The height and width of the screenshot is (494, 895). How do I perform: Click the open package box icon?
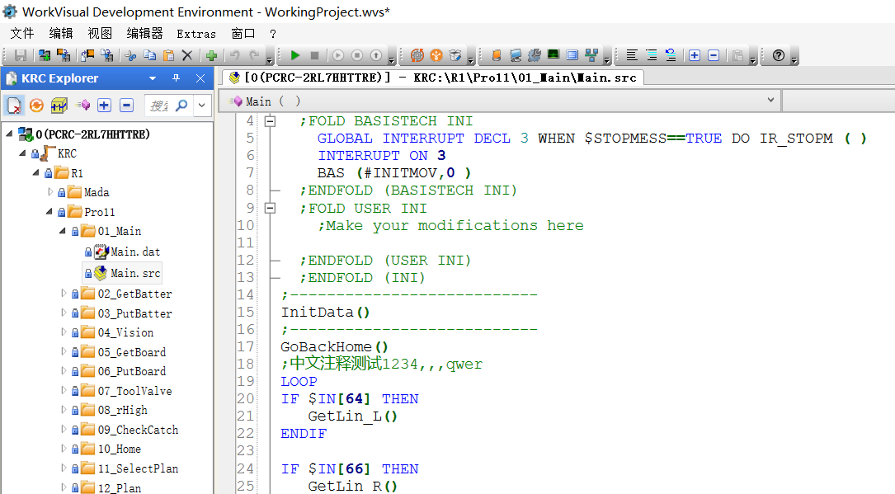(x=455, y=55)
